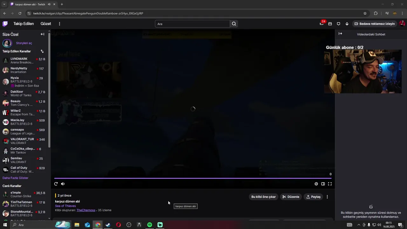Select the karpuz dümen abi tab

[x=33, y=4]
